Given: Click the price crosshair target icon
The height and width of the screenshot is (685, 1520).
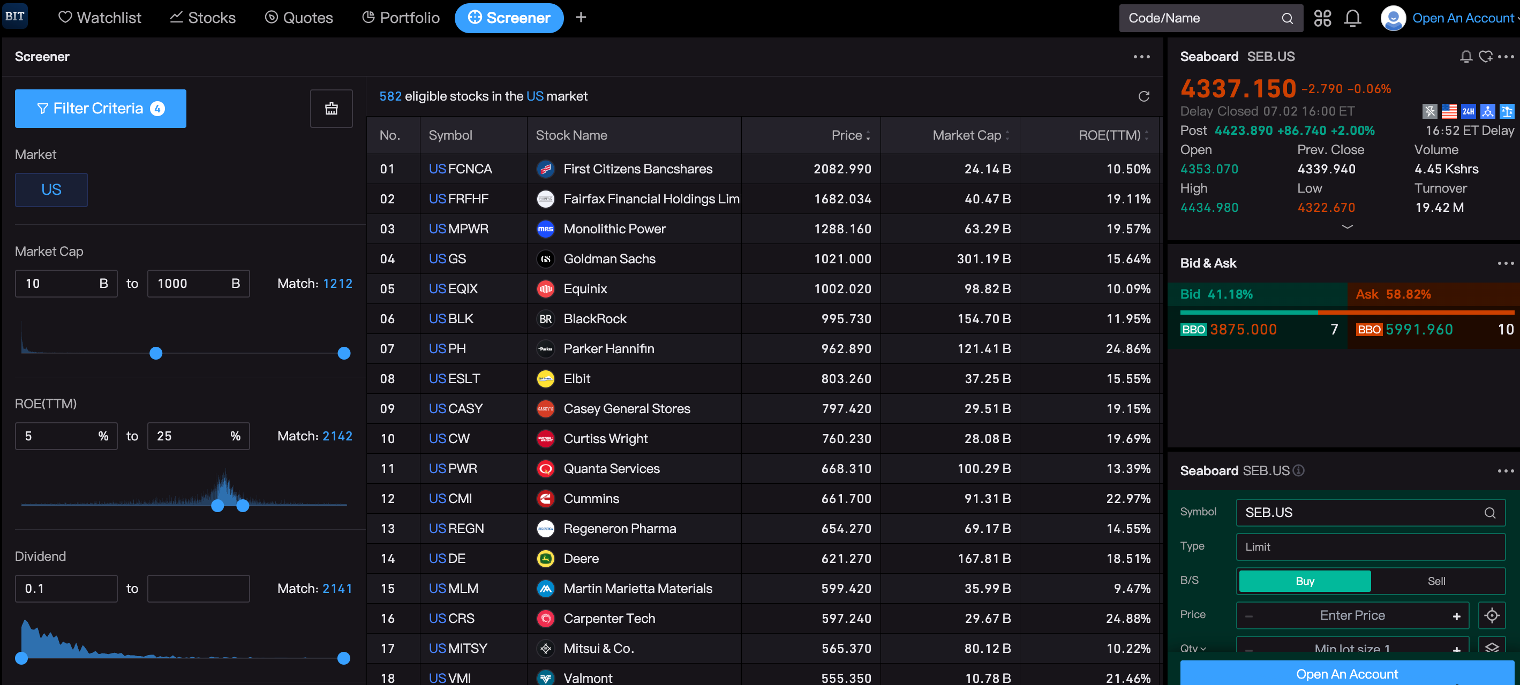Looking at the screenshot, I should click(1492, 615).
